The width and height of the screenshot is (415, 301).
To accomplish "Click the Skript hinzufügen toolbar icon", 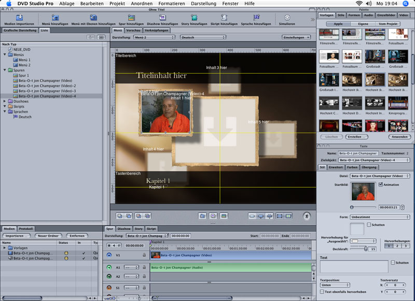I will 223,18.
